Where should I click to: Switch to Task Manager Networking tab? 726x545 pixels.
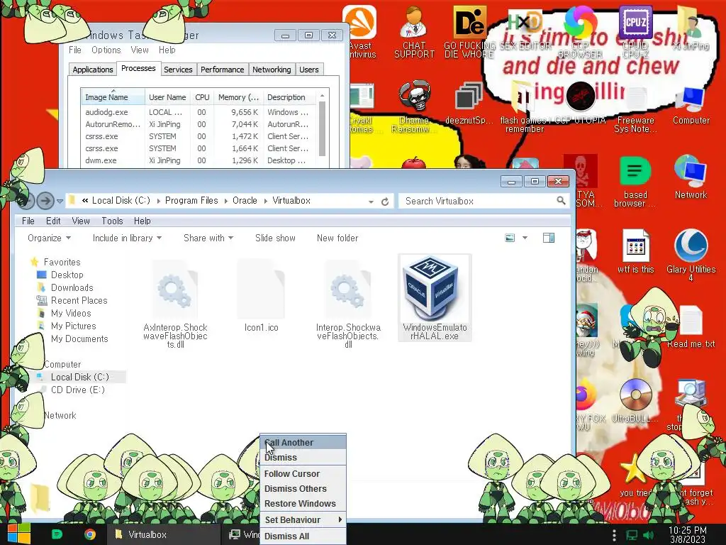click(x=272, y=70)
